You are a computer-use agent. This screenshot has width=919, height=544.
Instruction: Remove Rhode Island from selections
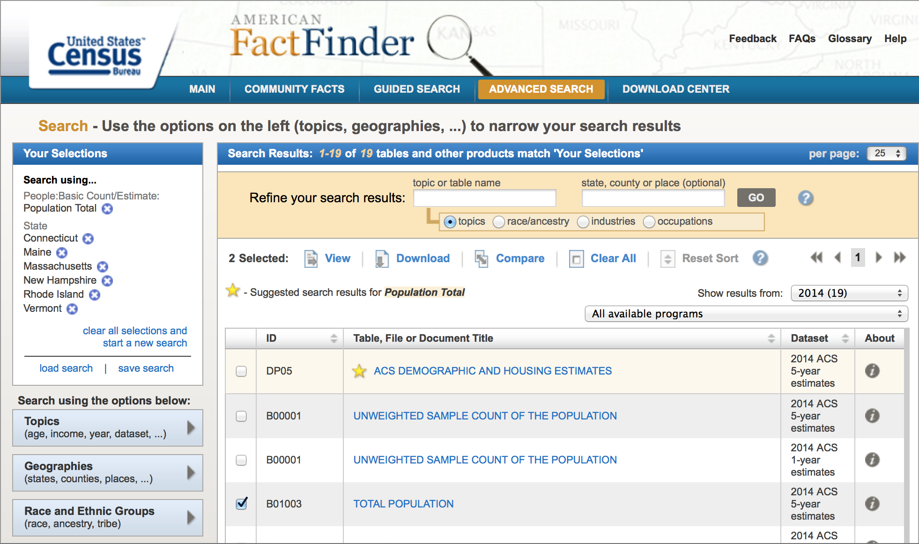95,295
